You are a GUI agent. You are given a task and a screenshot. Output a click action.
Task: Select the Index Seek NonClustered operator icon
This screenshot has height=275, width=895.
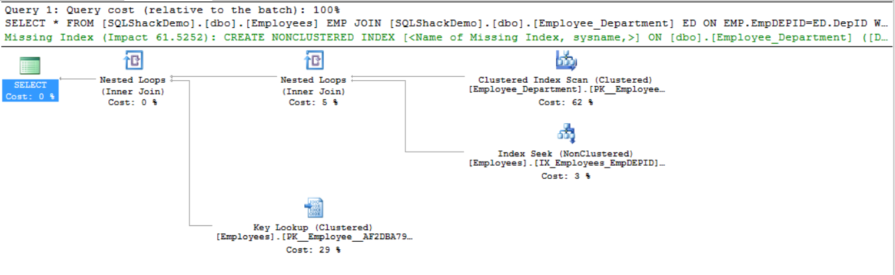coord(566,135)
